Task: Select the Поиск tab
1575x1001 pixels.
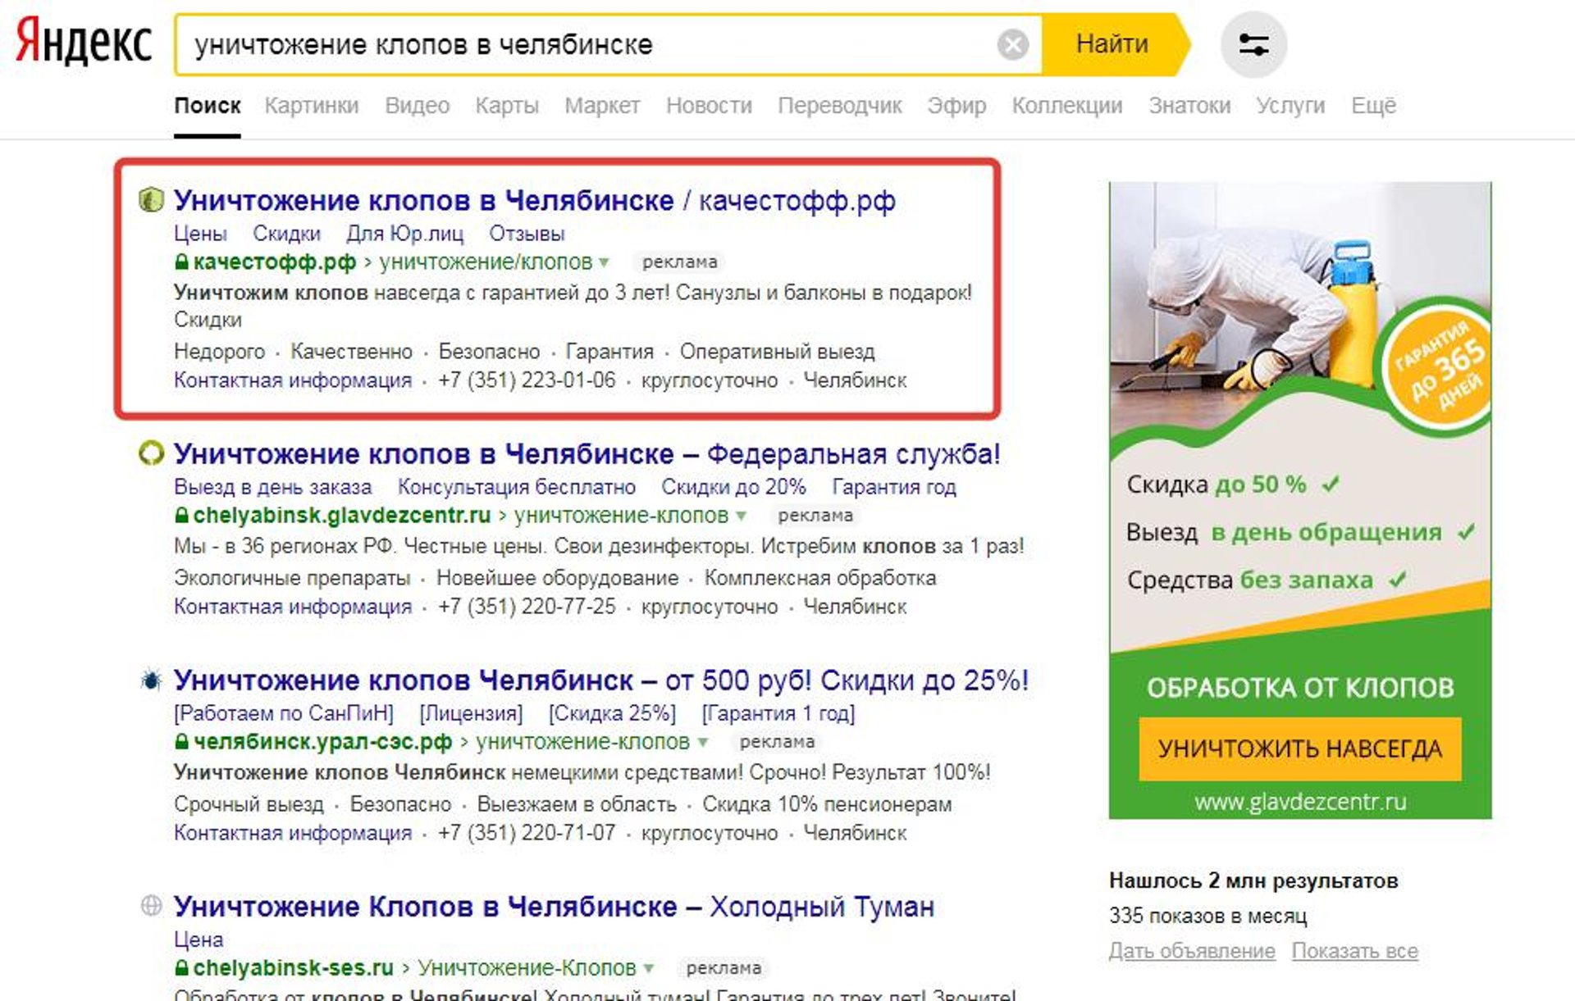Action: tap(208, 106)
